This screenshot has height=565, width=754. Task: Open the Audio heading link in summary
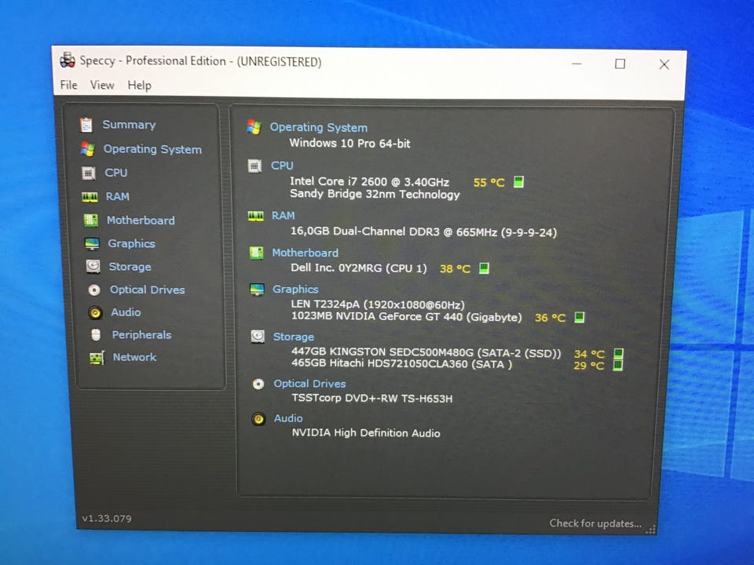click(x=288, y=418)
